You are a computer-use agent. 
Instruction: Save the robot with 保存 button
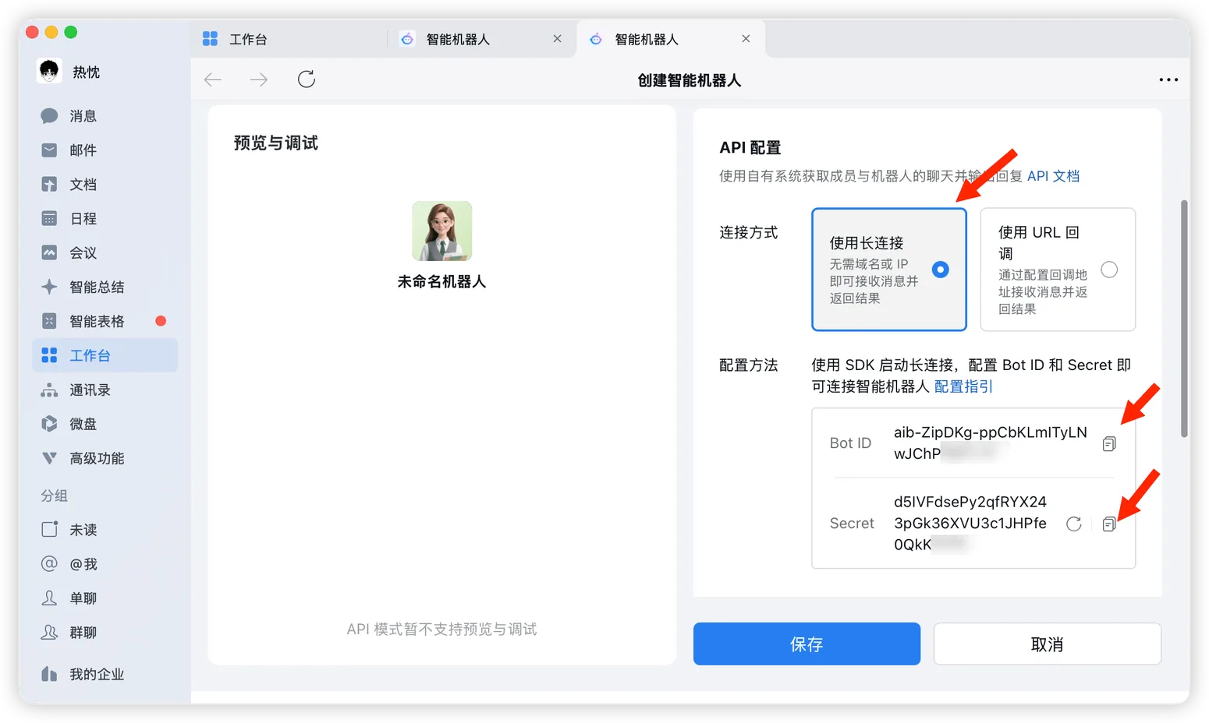tap(807, 644)
